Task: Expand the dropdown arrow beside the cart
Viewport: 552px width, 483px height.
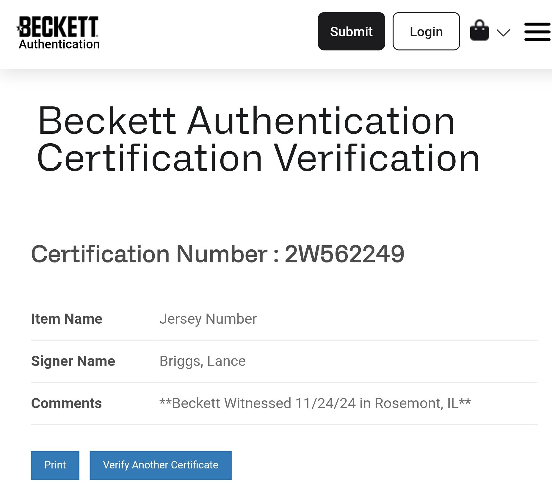Action: (x=503, y=33)
